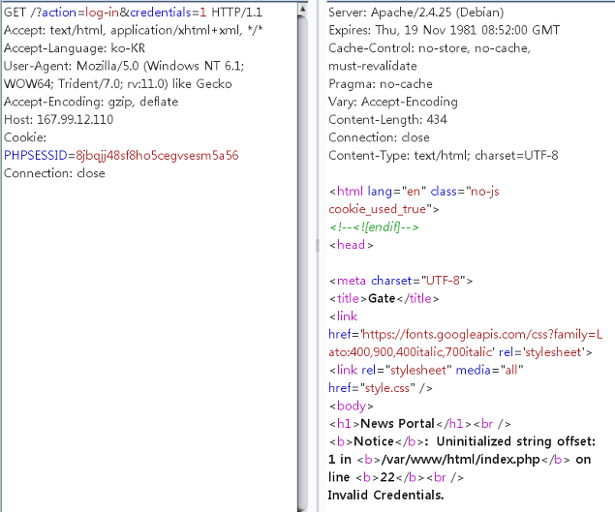Click the 'must-revalidate' line
Viewport: 615px width, 512px height.
tap(373, 66)
